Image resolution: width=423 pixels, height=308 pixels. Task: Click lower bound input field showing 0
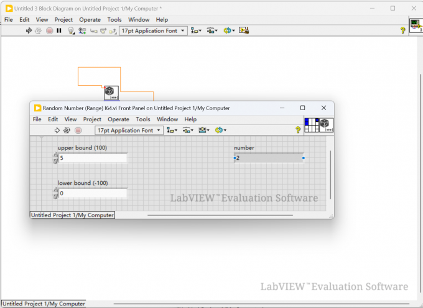click(93, 194)
